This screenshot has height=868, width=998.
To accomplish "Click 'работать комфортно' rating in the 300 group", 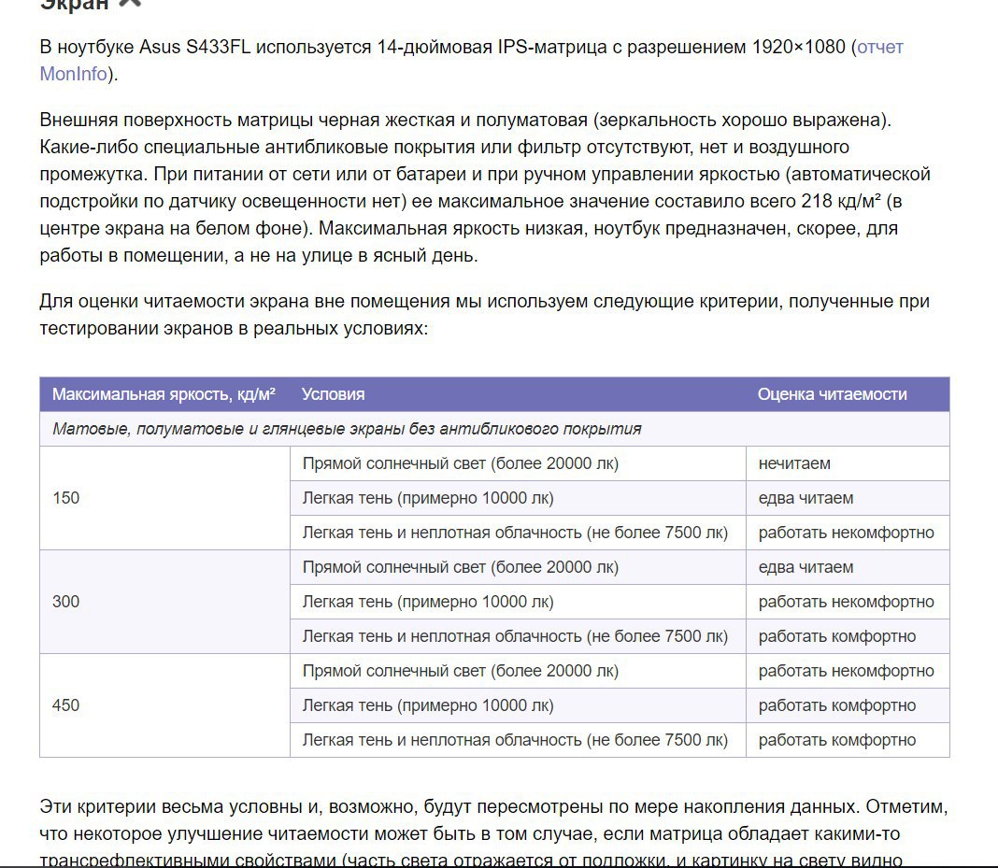I will point(848,636).
